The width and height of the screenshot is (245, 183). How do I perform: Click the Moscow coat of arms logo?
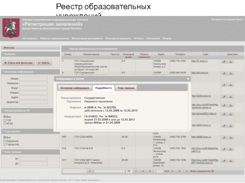click(x=11, y=28)
